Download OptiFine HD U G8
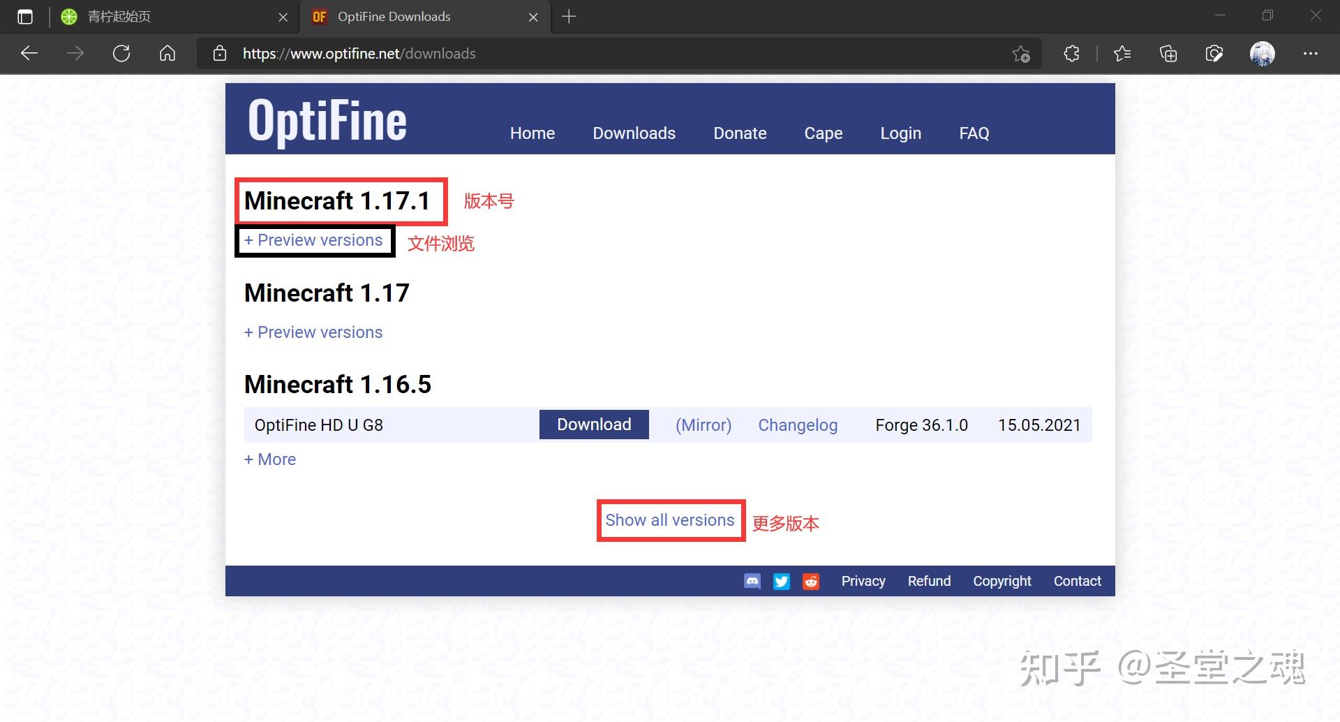The height and width of the screenshot is (722, 1340). pyautogui.click(x=593, y=424)
